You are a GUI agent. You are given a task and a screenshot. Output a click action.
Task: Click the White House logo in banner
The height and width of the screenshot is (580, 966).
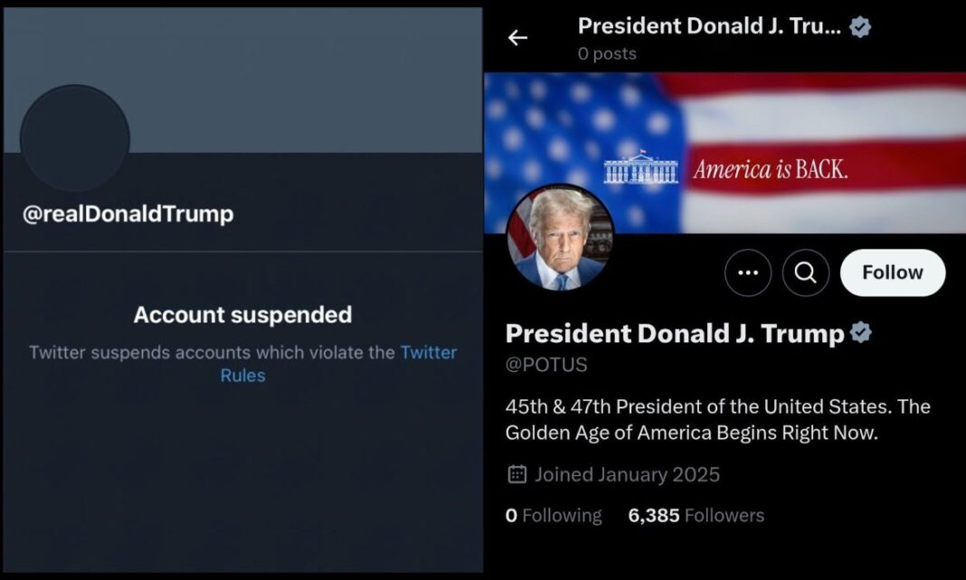(x=640, y=169)
